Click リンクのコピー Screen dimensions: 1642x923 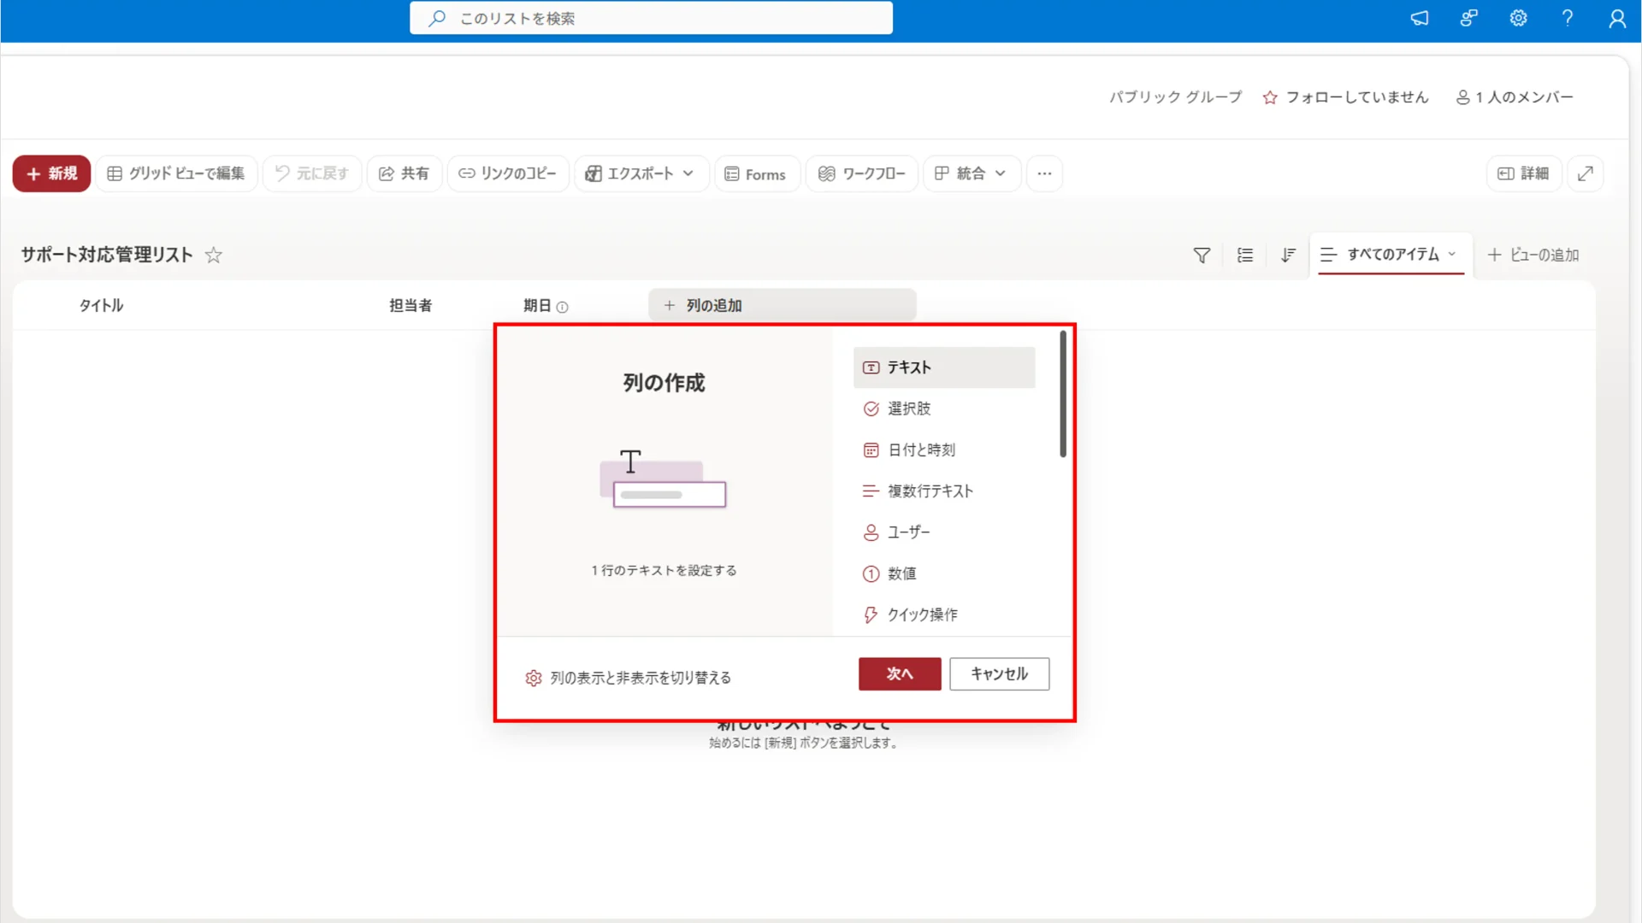[x=508, y=173]
